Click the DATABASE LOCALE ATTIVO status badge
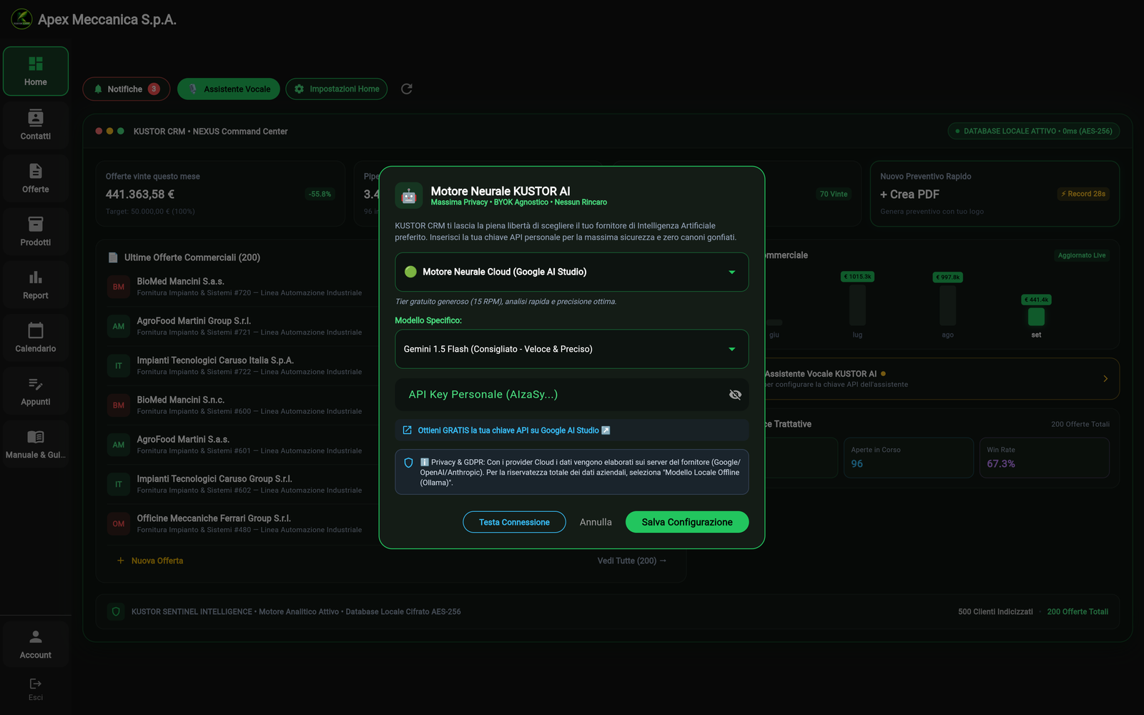The image size is (1144, 715). (1033, 131)
